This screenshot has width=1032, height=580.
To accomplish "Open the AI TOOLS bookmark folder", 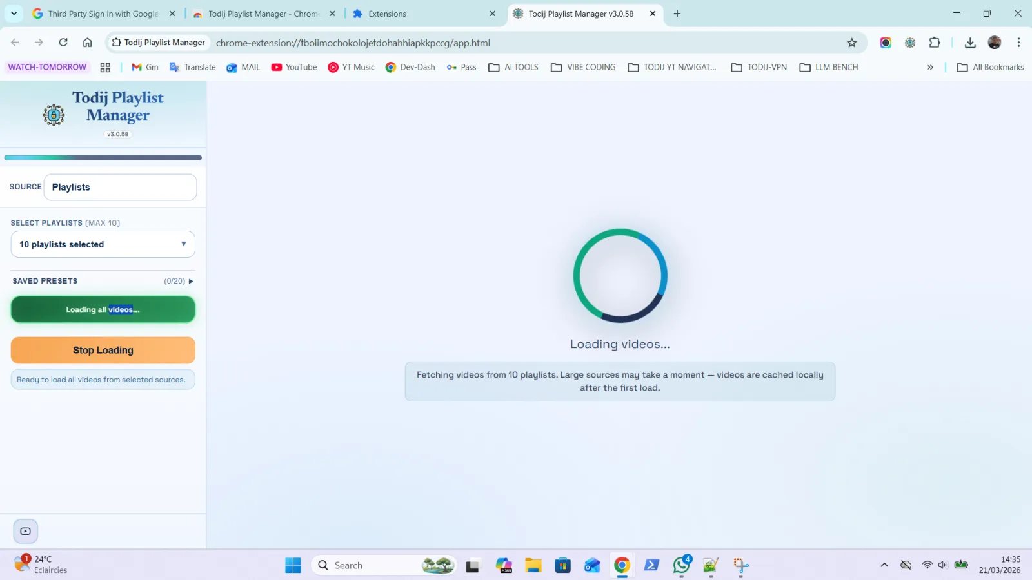I will click(513, 67).
